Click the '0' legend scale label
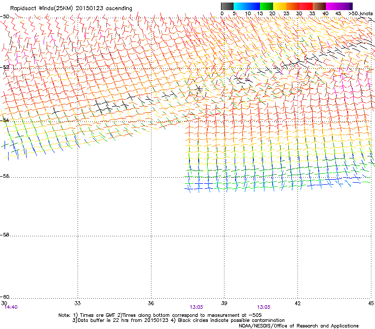This screenshot has height=329, width=375. [222, 13]
